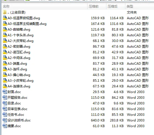Click the file name A3-端盖.dwg

coord(17,64)
